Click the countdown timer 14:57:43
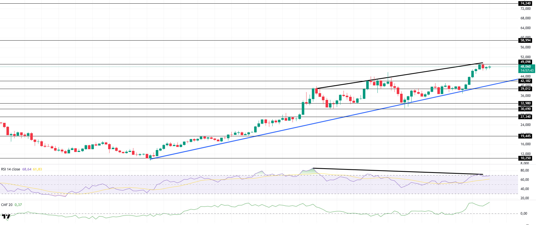The width and height of the screenshot is (536, 225). [526, 71]
